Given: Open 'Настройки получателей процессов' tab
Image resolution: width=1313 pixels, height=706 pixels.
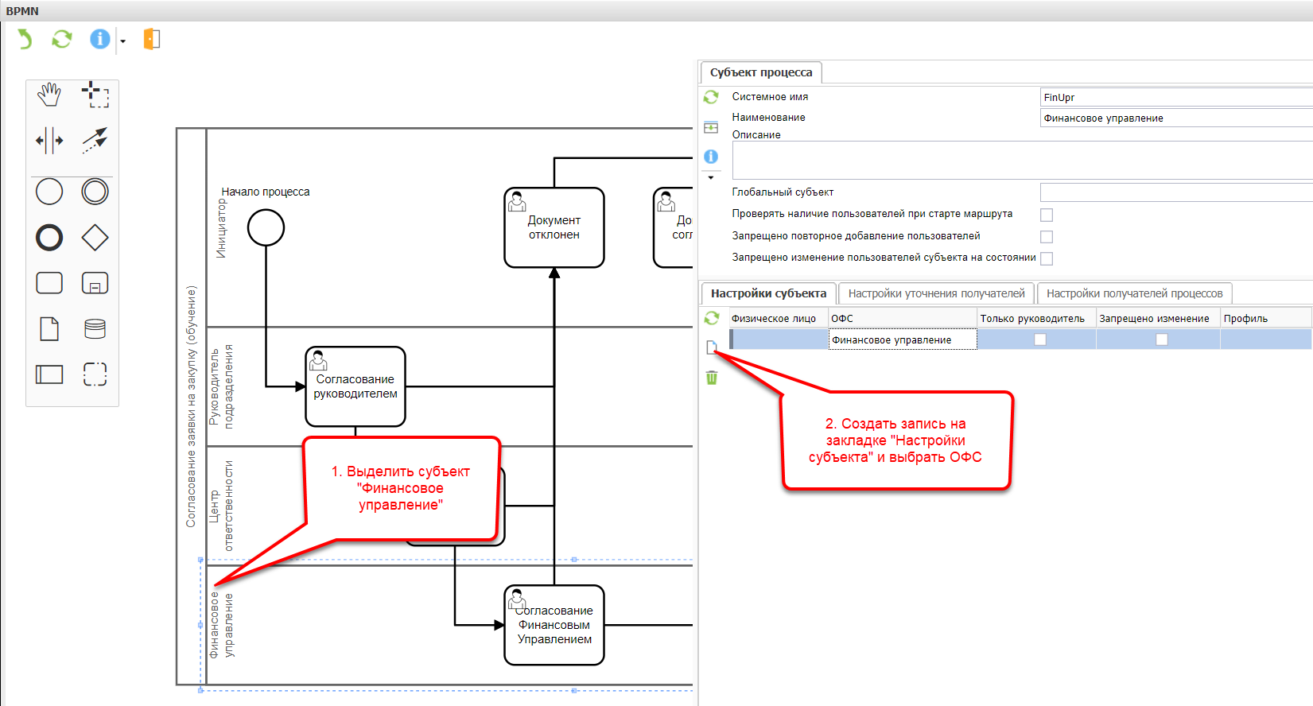Looking at the screenshot, I should coord(1134,293).
